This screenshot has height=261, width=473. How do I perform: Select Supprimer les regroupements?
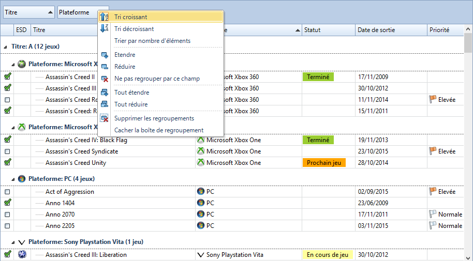coord(161,118)
